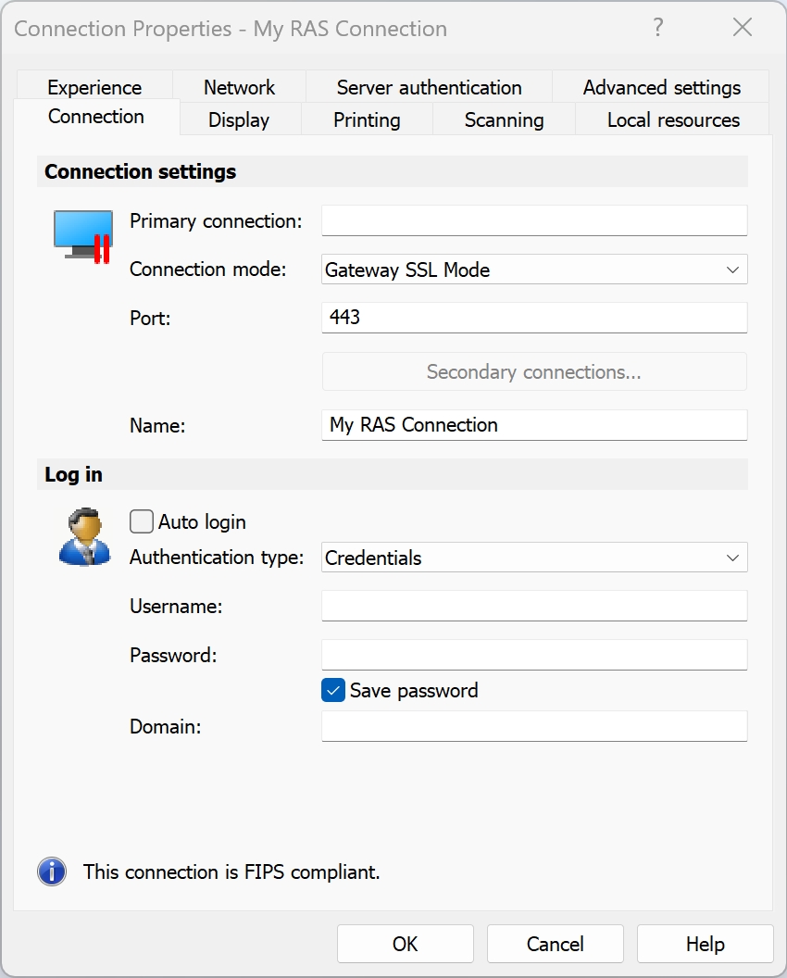The width and height of the screenshot is (787, 978).
Task: Enable the Auto login checkbox
Action: 142,522
